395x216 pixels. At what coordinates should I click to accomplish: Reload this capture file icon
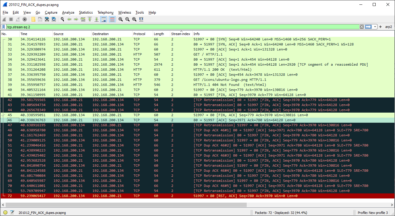54,19
